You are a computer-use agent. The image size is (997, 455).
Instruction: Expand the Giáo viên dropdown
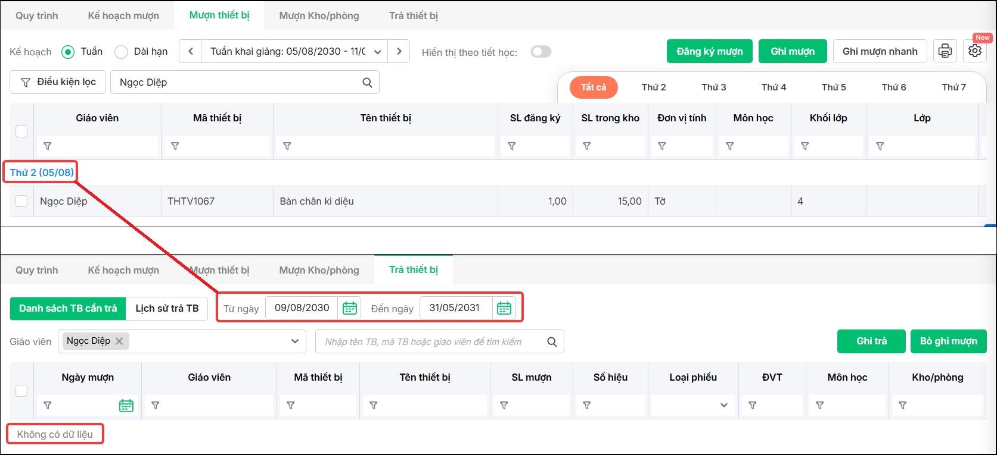294,341
